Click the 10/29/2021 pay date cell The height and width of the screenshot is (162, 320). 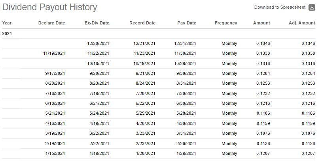click(x=185, y=63)
